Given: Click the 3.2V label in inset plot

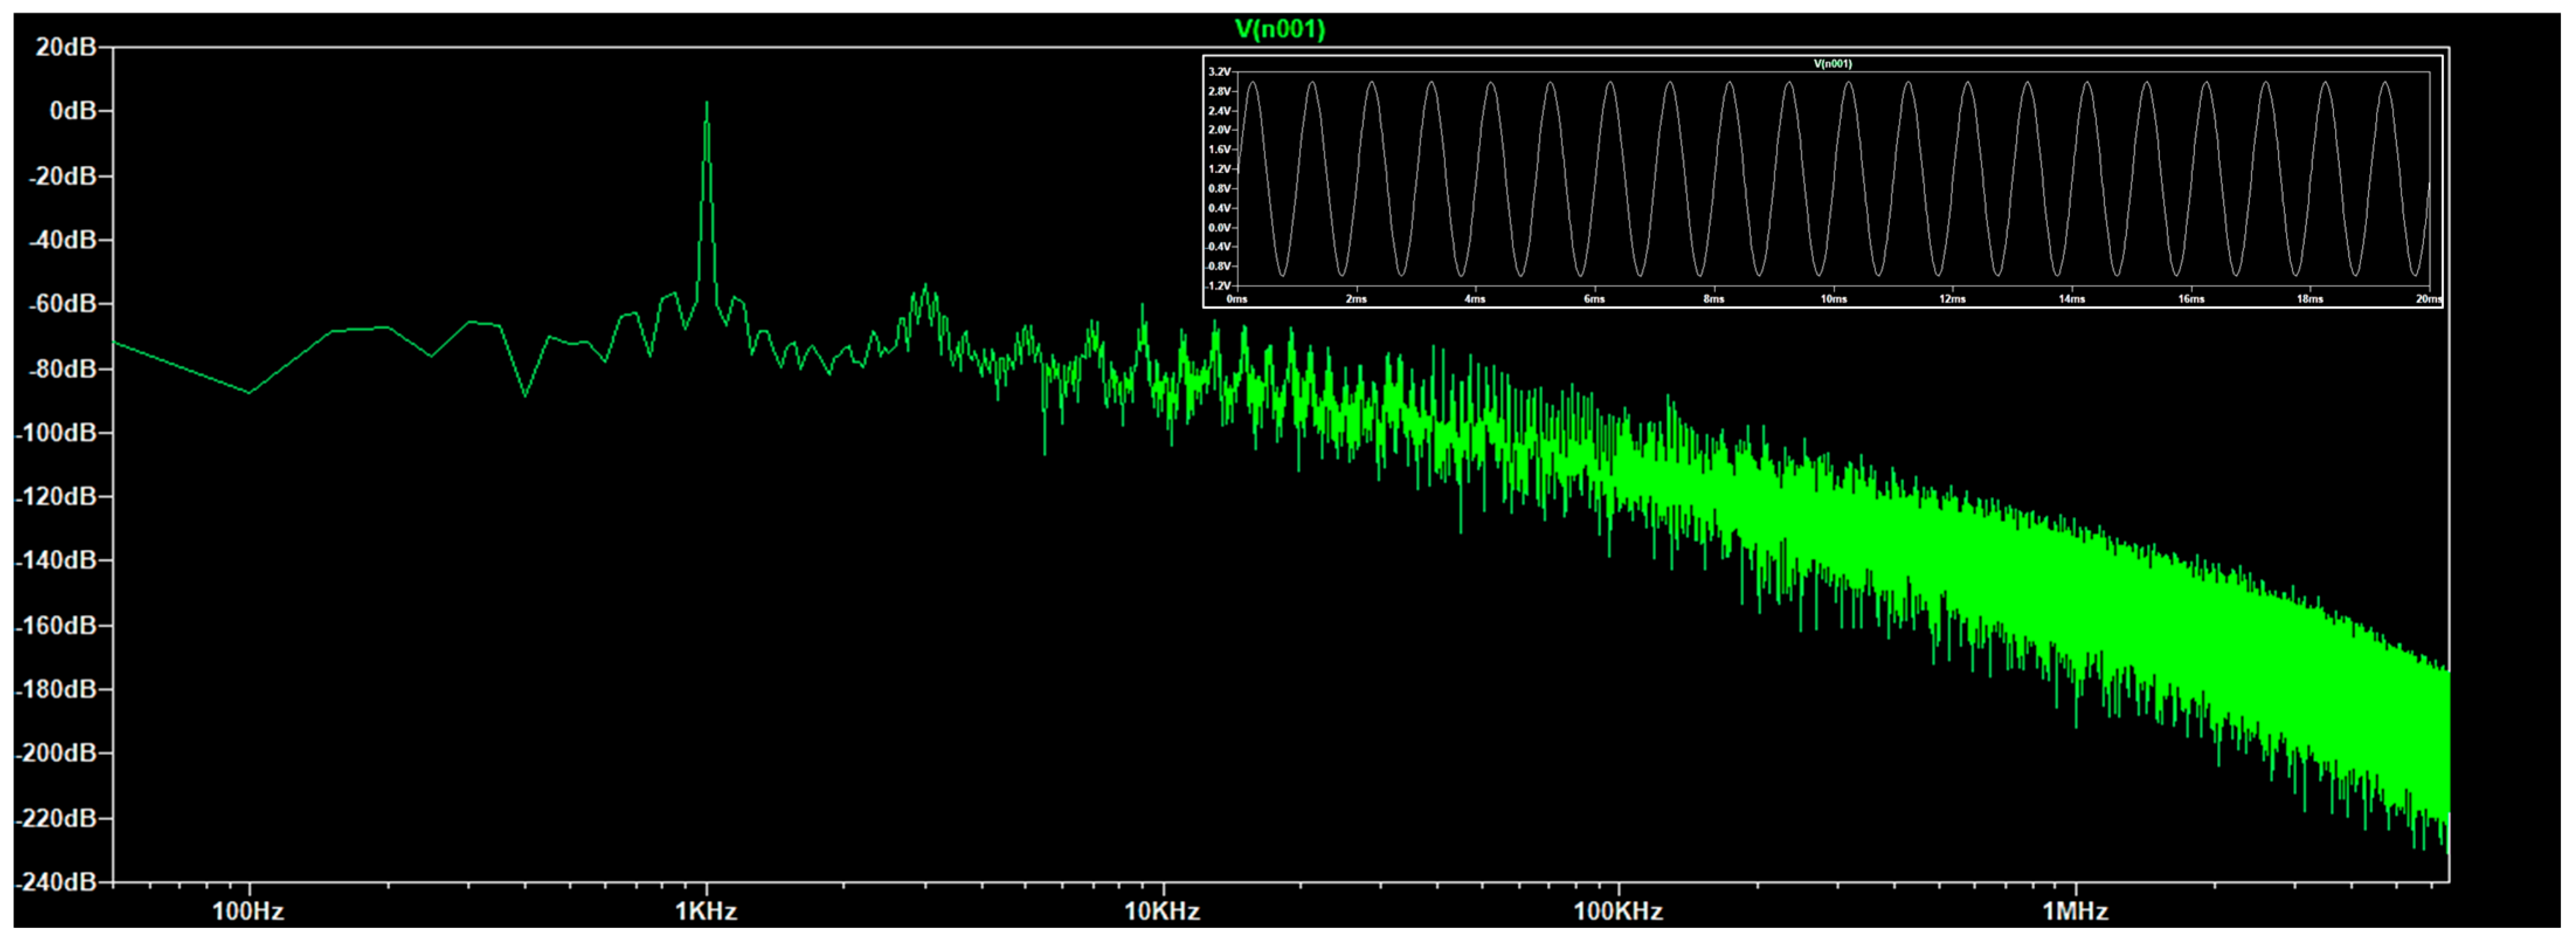Looking at the screenshot, I should point(1219,72).
